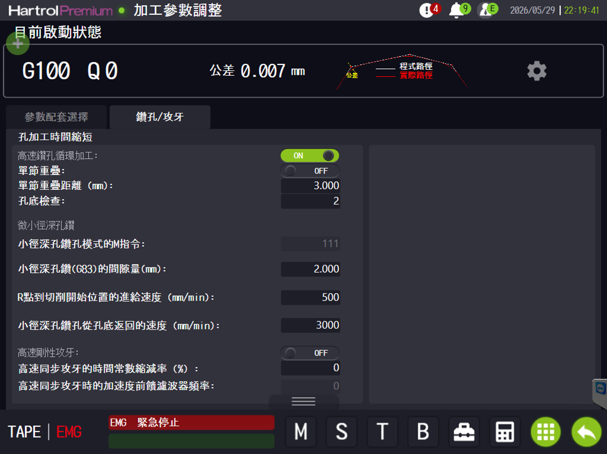Viewport: 607px width, 454px height.
Task: Click the 微小徑深孔鑽 section label
Action: pos(46,225)
